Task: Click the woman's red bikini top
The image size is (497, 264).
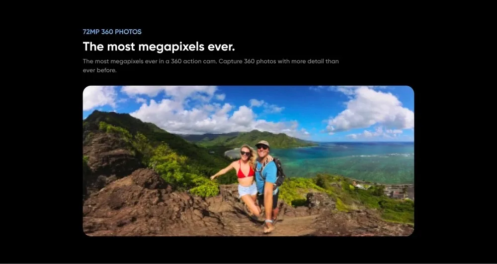Action: pyautogui.click(x=246, y=173)
